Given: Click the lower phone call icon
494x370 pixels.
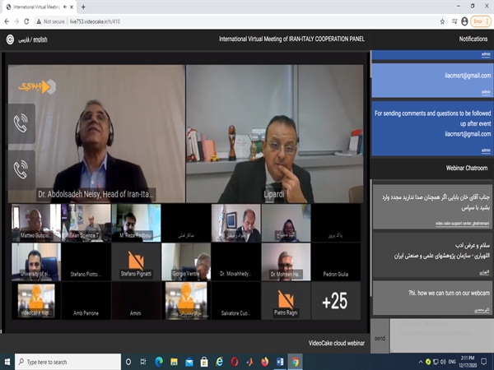Looking at the screenshot, I should click(x=21, y=170).
